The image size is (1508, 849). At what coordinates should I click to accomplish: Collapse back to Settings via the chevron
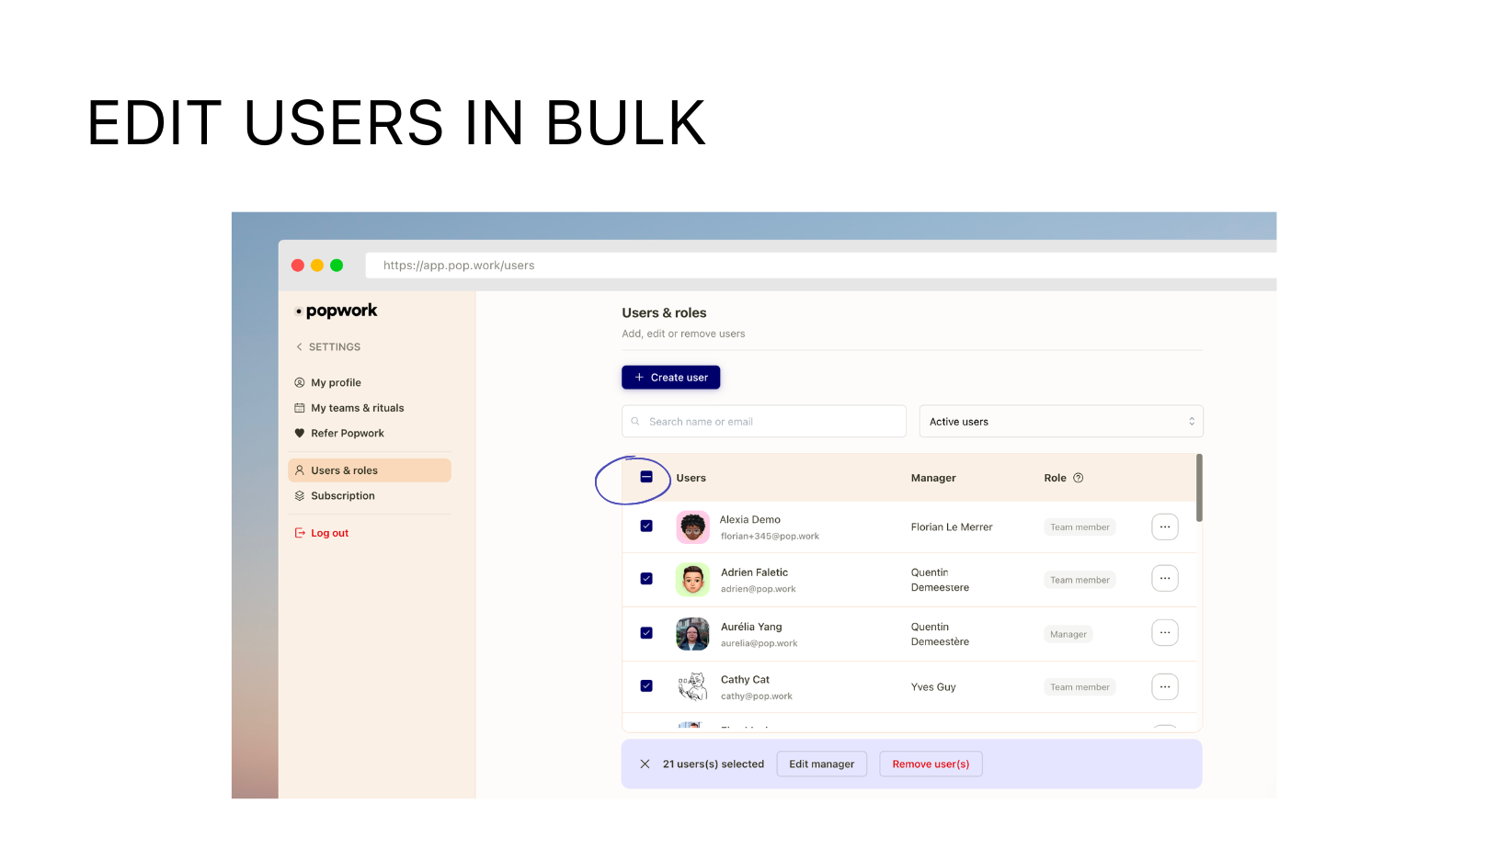click(x=299, y=346)
